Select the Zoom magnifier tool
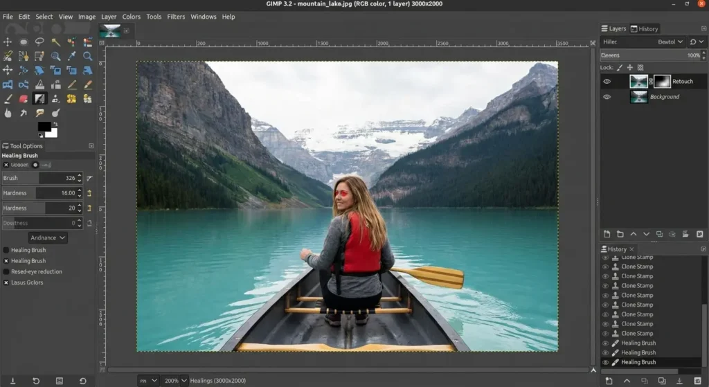This screenshot has width=709, height=387. [x=88, y=56]
